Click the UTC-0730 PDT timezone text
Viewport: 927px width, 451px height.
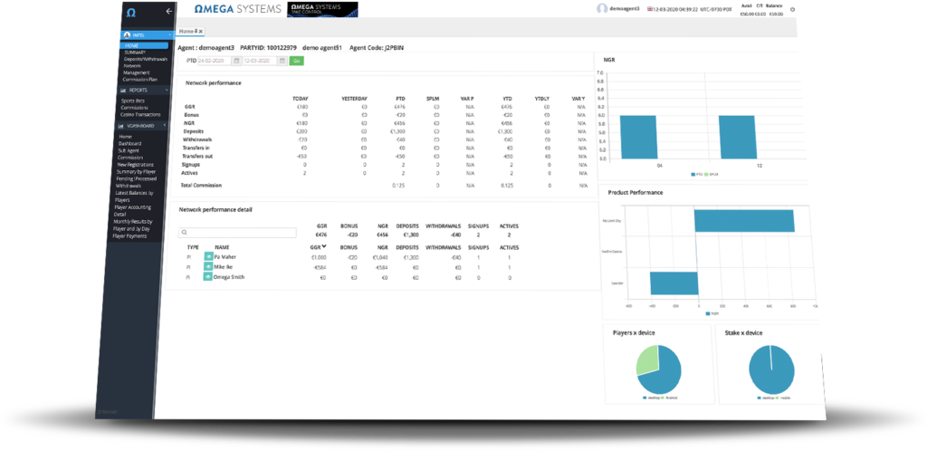(x=716, y=9)
